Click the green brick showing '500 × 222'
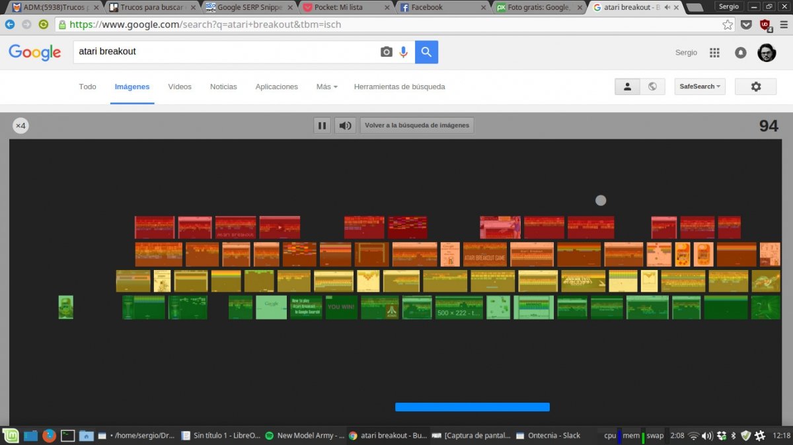The width and height of the screenshot is (793, 445). pos(459,307)
